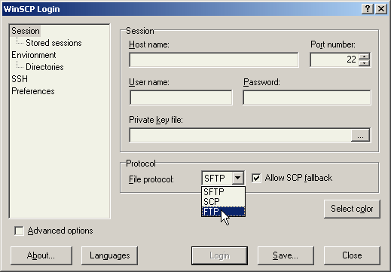Click the Close button
This screenshot has width=391, height=272.
tap(352, 255)
